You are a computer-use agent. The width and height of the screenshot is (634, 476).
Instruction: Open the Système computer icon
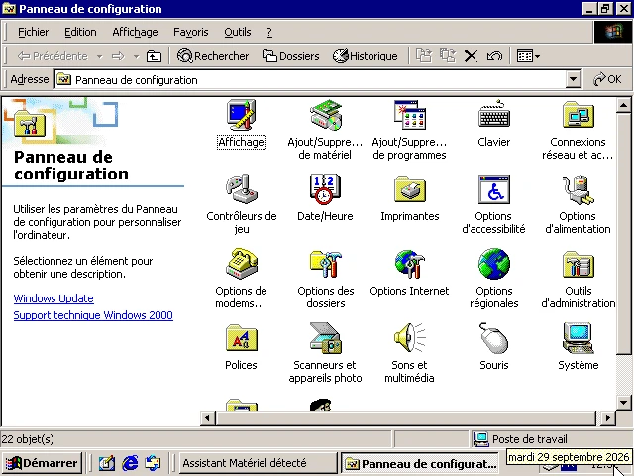pos(578,338)
